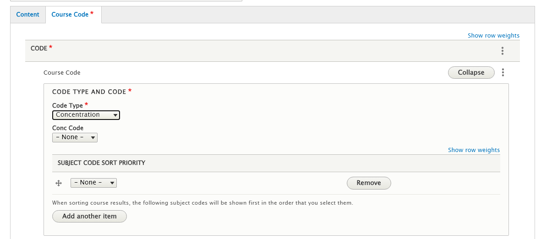
Task: Open the Conc Code dropdown
Action: (75, 137)
